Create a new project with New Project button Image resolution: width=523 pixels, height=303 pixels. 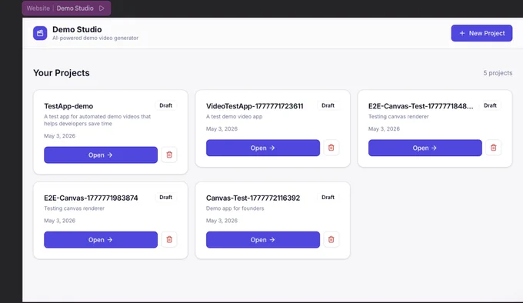[x=481, y=33]
